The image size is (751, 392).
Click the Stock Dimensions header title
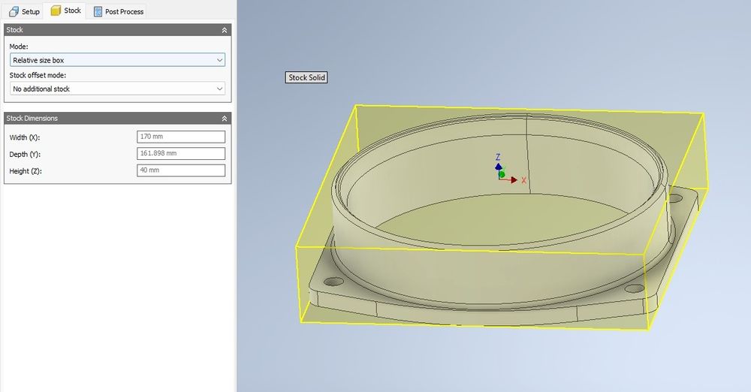(x=32, y=118)
